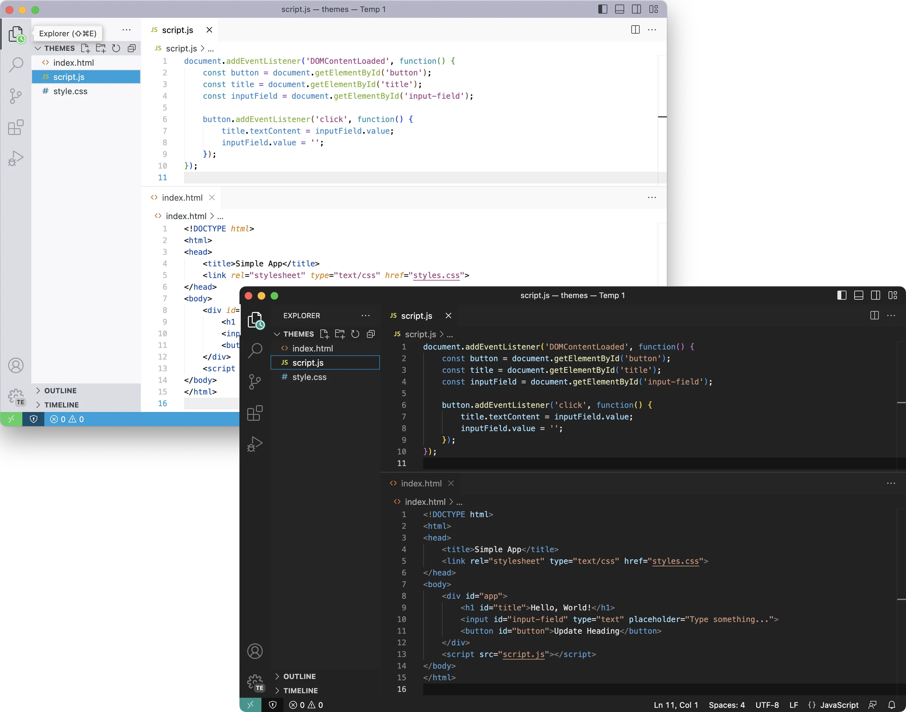906x712 pixels.
Task: Select script.js tab in light window
Action: click(178, 30)
